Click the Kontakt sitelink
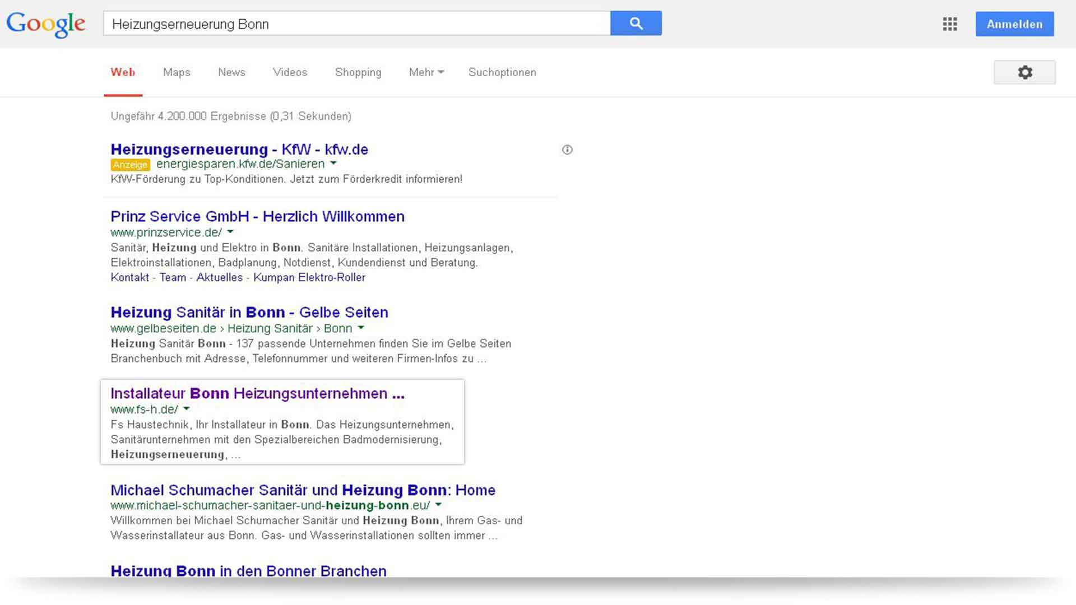1076x605 pixels. pyautogui.click(x=130, y=277)
